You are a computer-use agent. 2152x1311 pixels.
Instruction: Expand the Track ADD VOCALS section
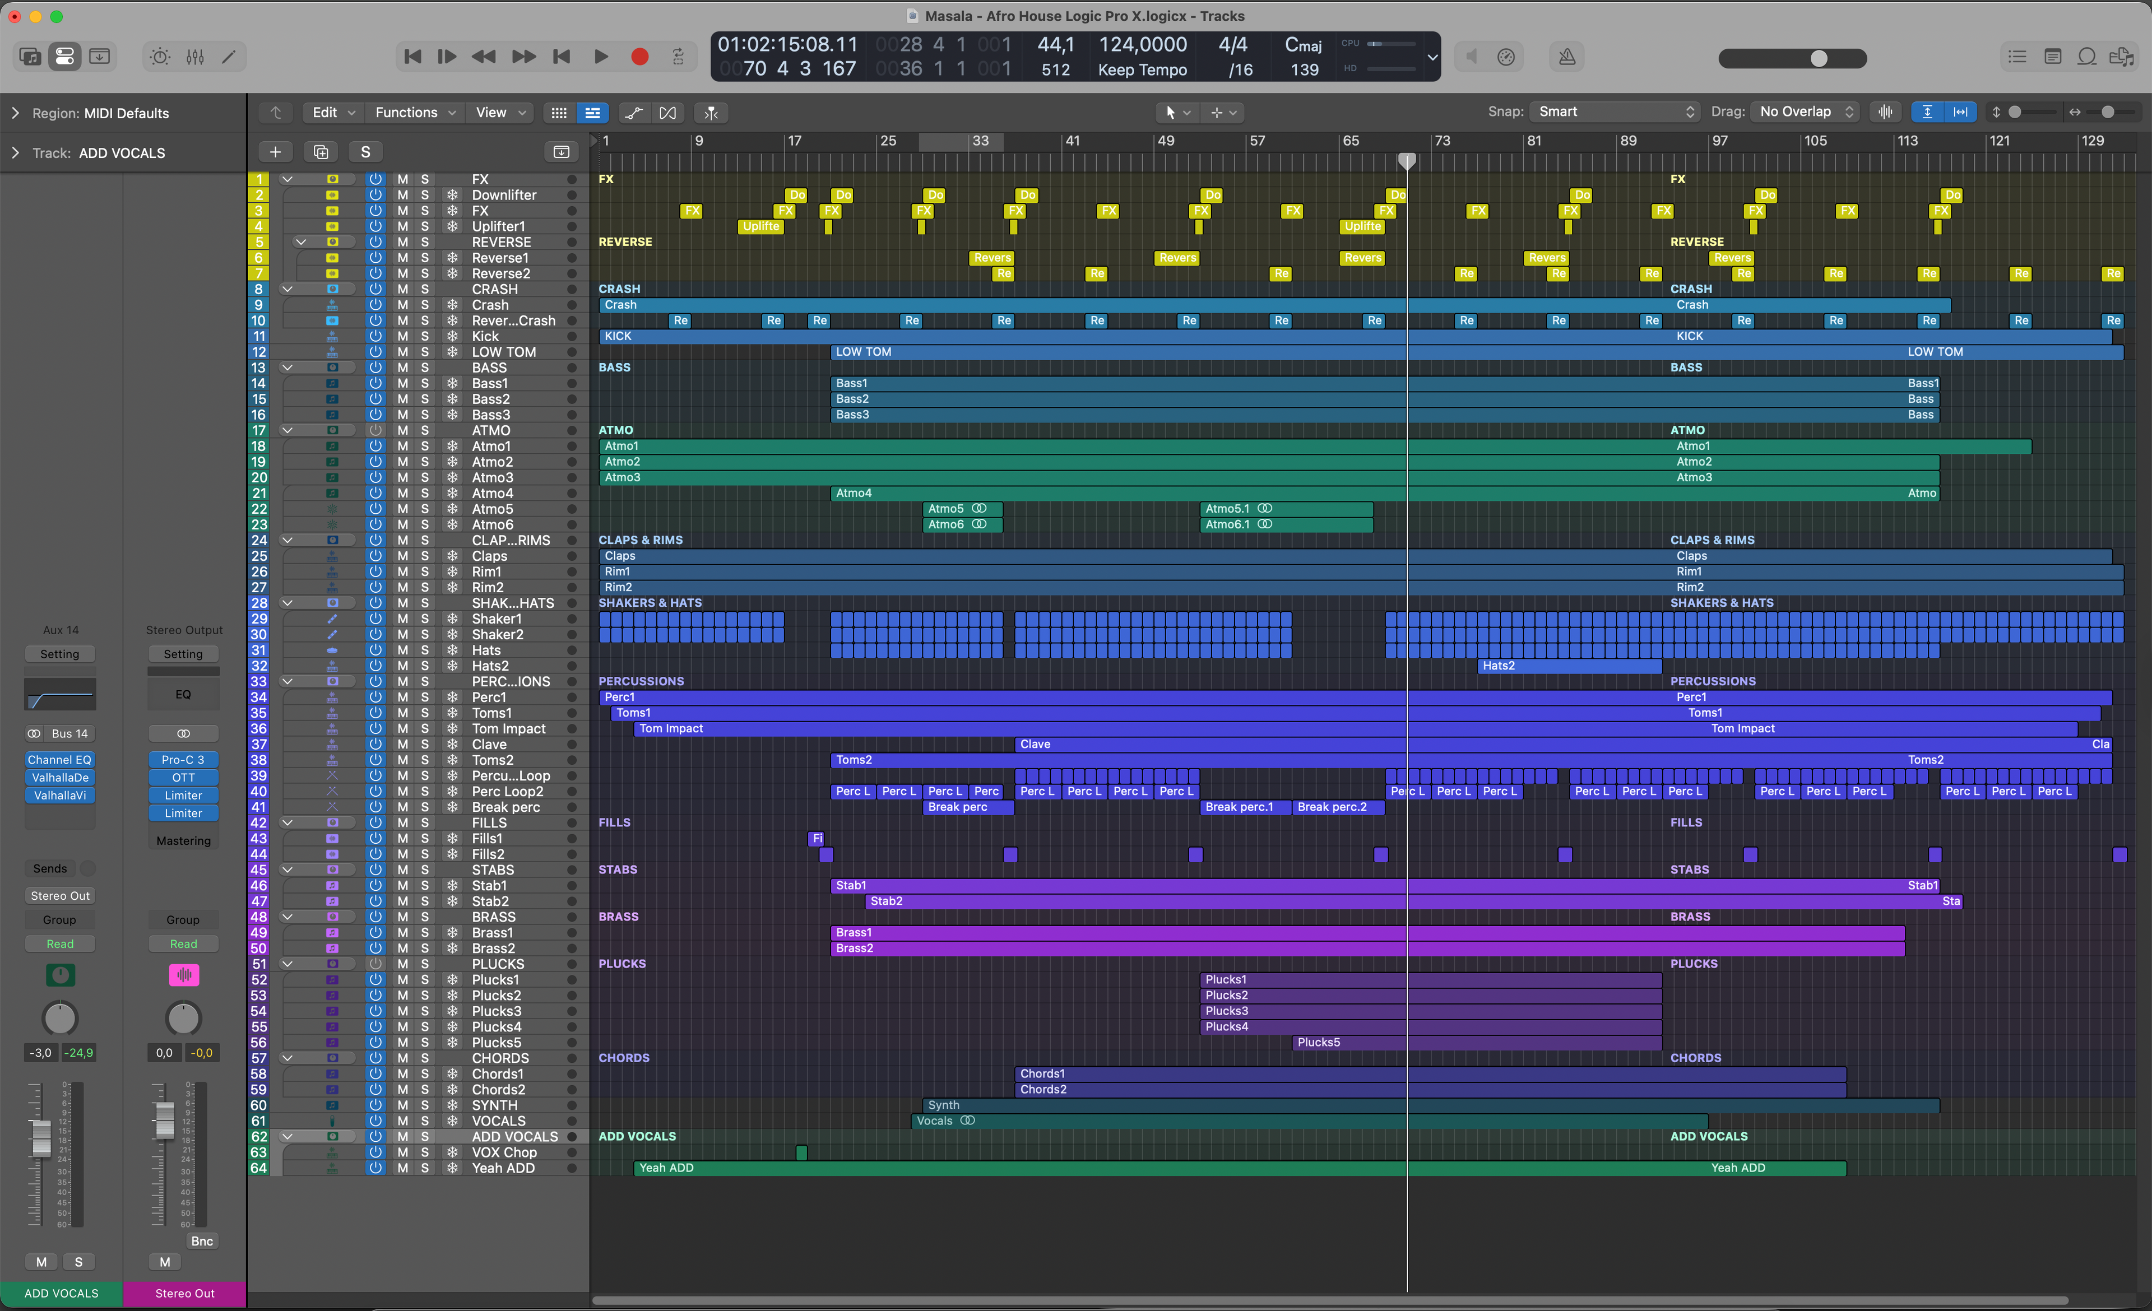click(x=15, y=153)
